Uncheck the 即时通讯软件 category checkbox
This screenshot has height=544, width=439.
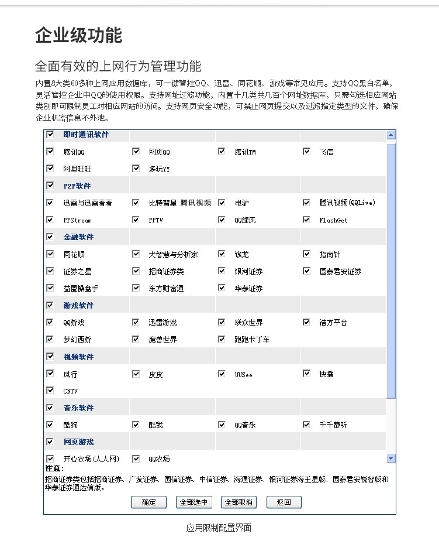(50, 134)
